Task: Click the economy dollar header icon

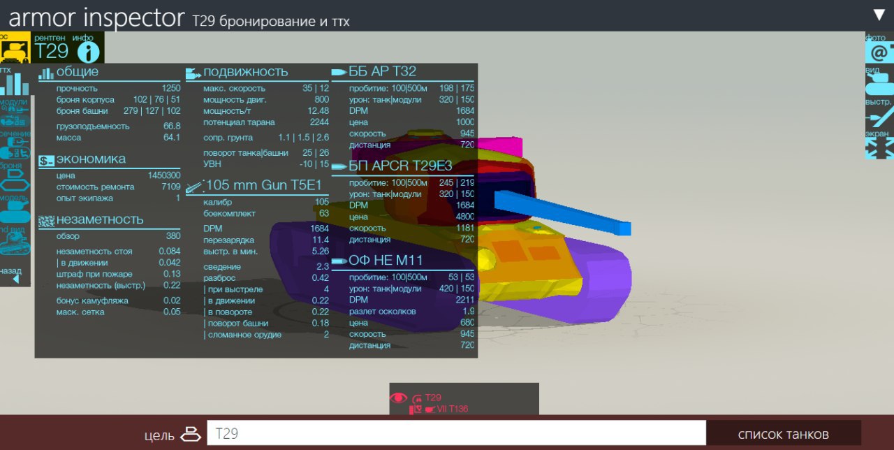Action: (46, 161)
